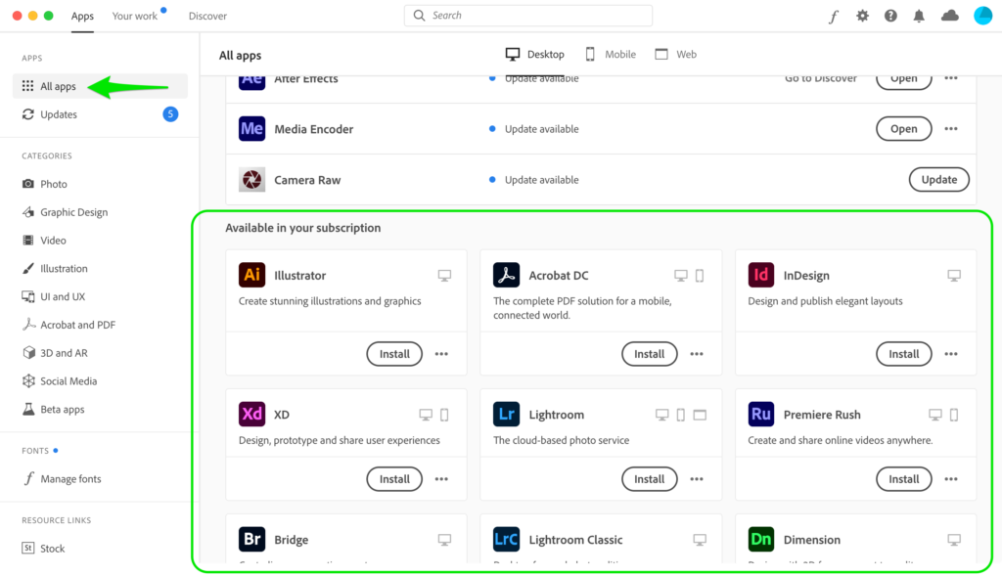Open Media Encoder with Open button

(x=903, y=128)
